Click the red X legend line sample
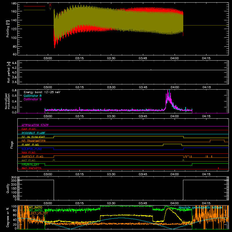This screenshot has width=232, height=232. pyautogui.click(x=35, y=6)
